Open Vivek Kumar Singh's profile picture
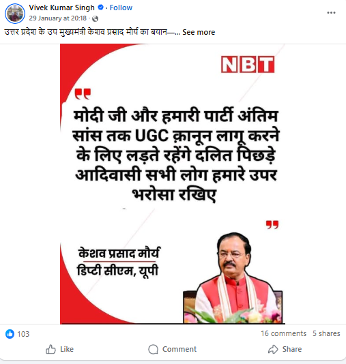This screenshot has width=346, height=364. tap(15, 14)
